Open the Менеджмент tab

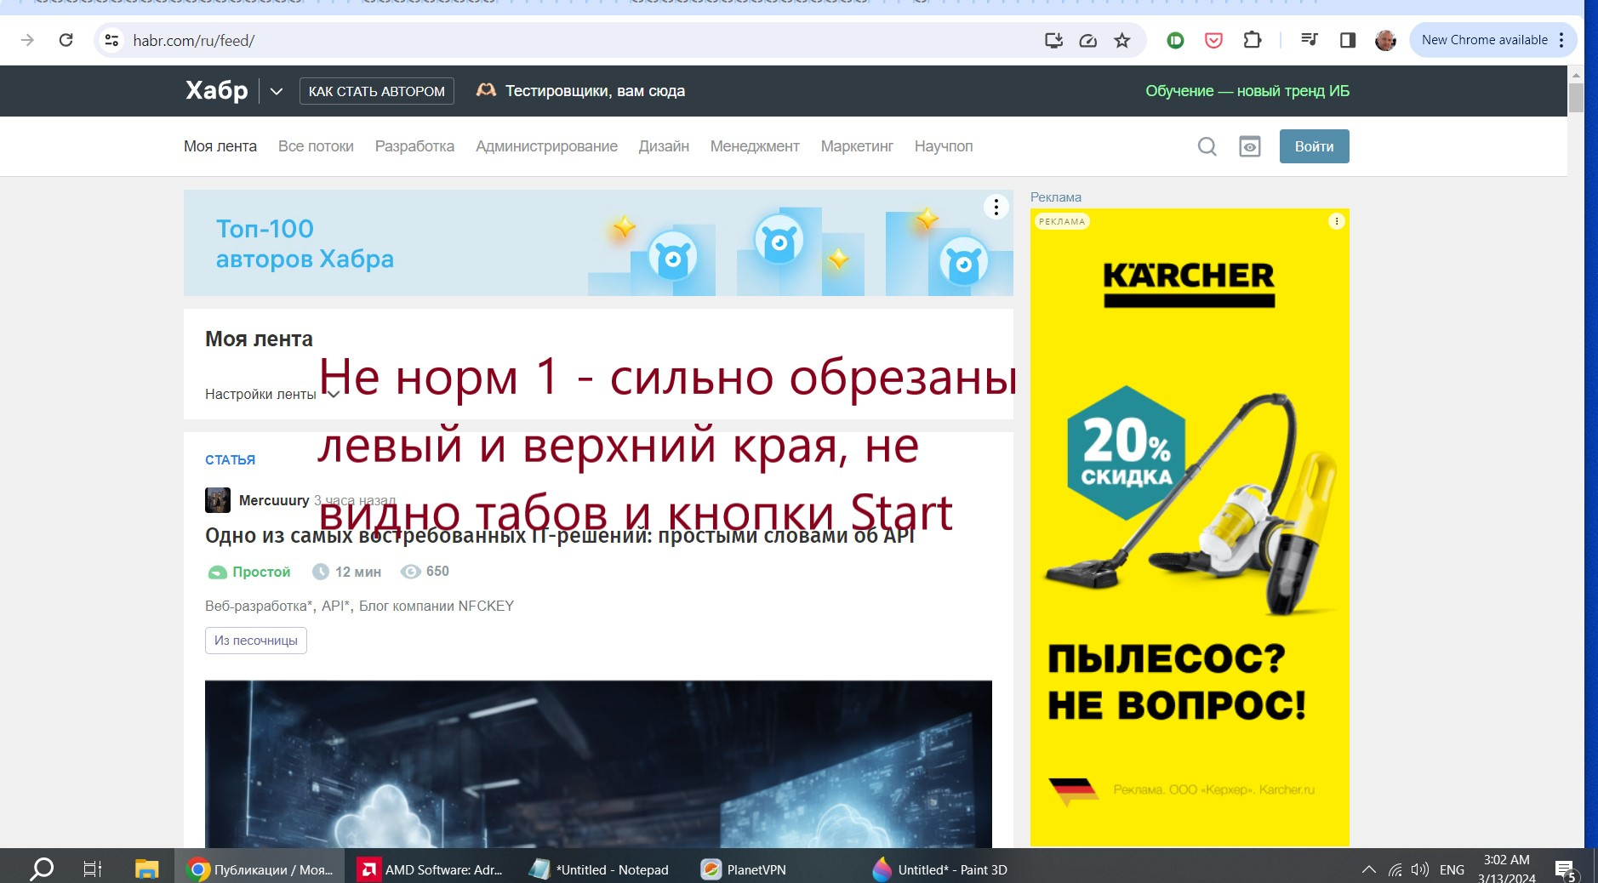pyautogui.click(x=755, y=146)
